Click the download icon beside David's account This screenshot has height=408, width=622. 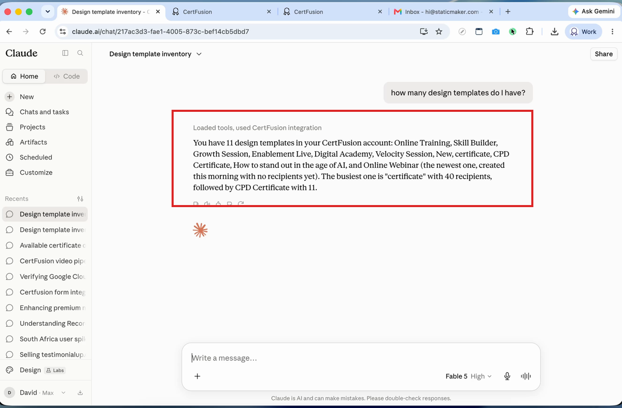tap(80, 393)
